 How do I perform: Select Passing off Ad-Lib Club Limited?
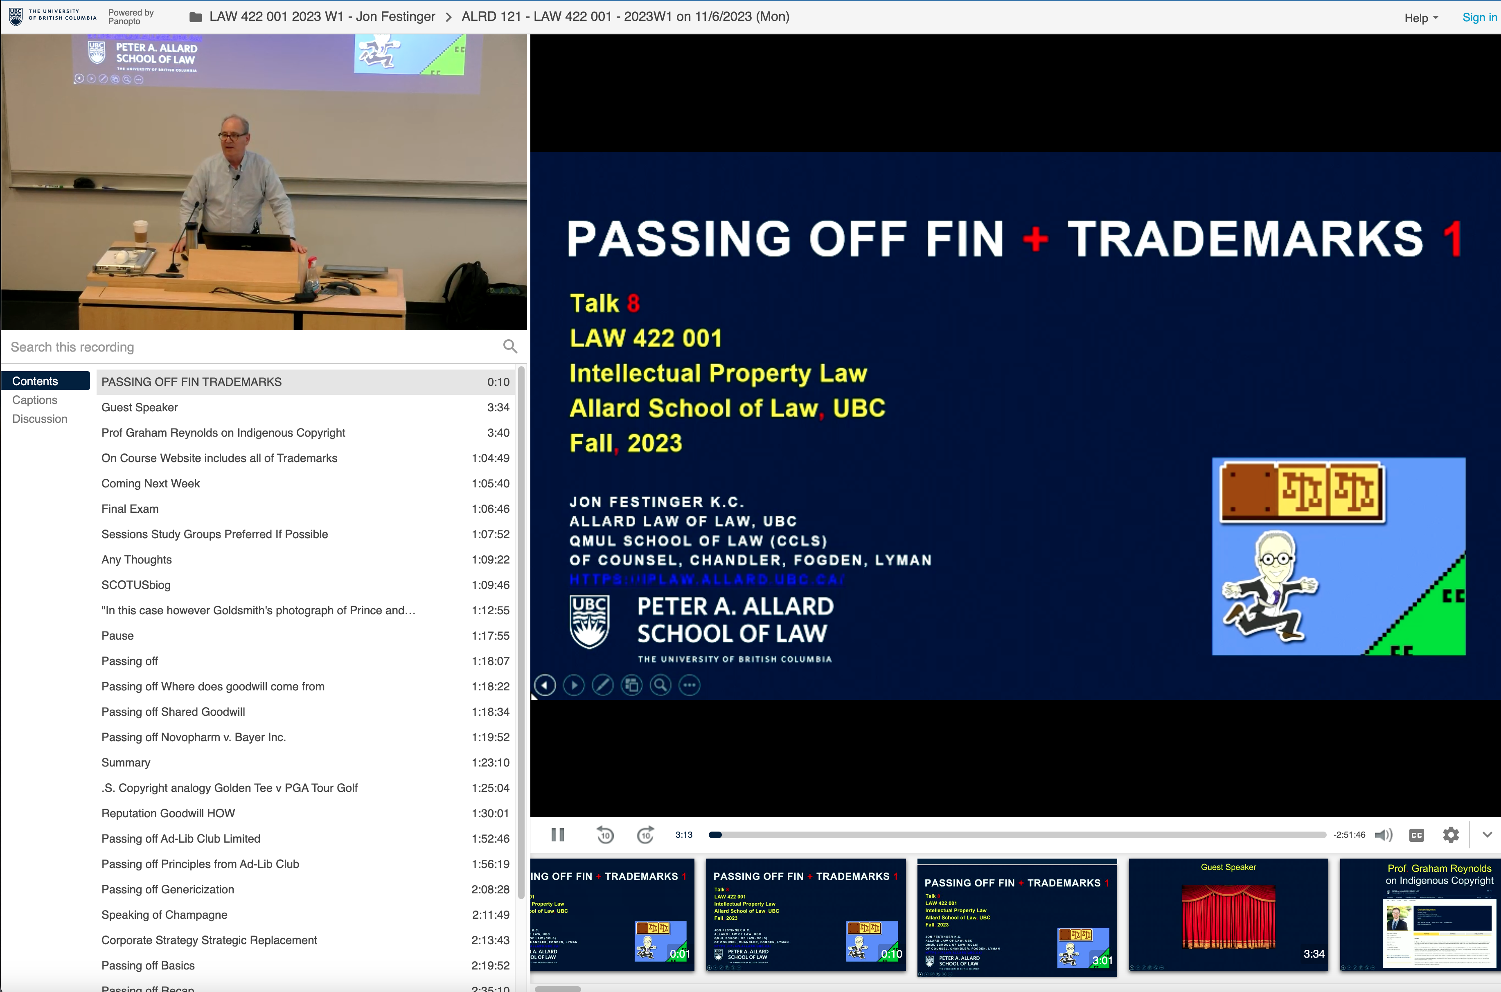306,839
